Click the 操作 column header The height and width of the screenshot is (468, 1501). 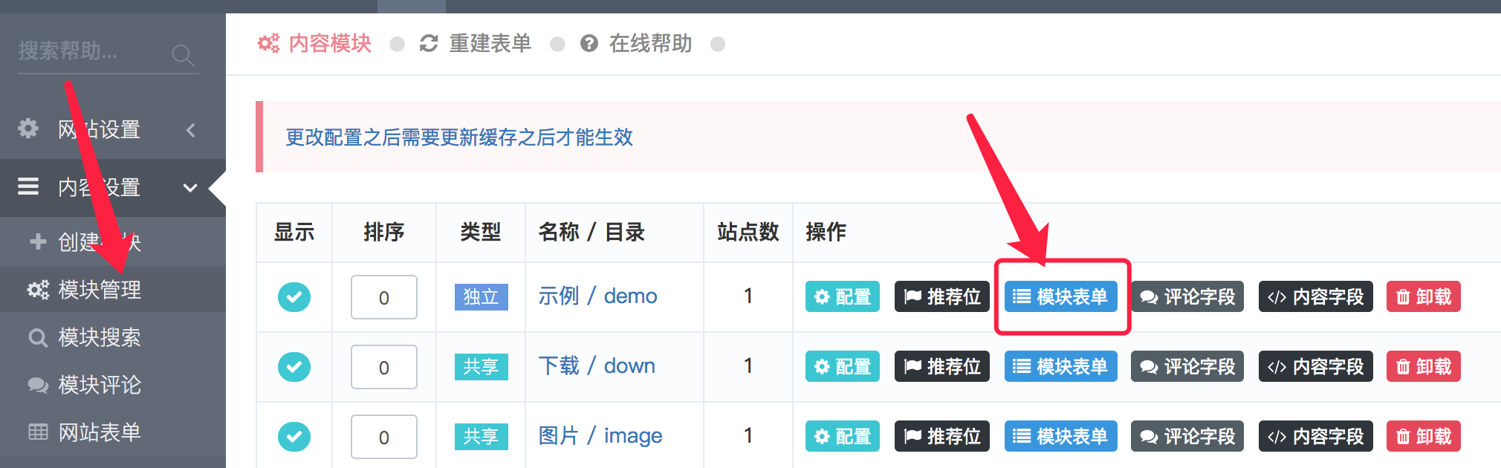[826, 232]
